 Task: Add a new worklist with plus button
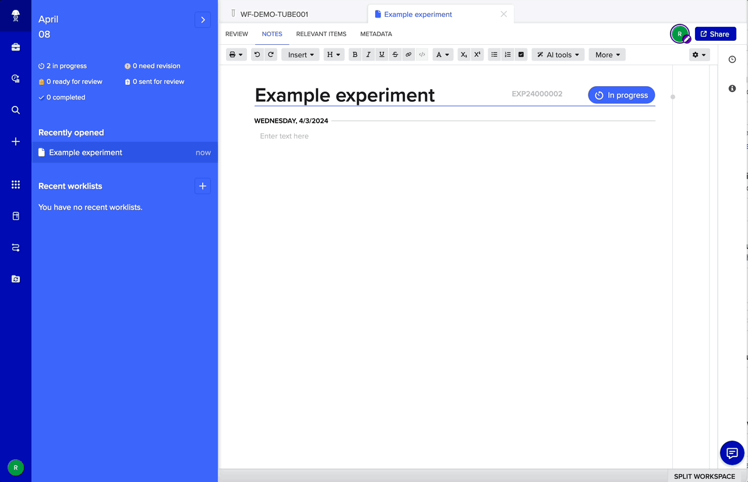[x=203, y=186]
